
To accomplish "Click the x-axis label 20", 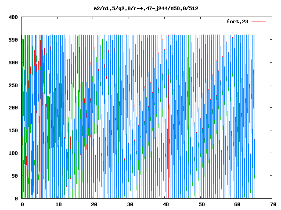I will (94, 204).
